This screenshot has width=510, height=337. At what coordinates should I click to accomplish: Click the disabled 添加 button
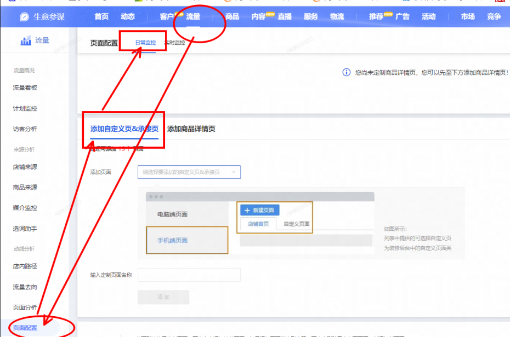click(x=163, y=297)
